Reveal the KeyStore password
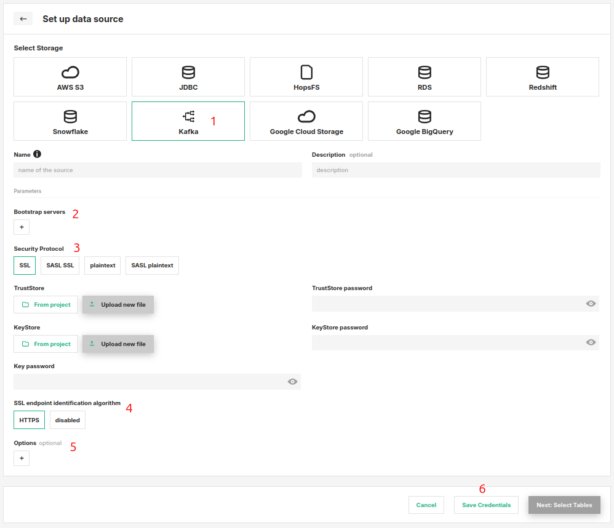 pyautogui.click(x=591, y=342)
